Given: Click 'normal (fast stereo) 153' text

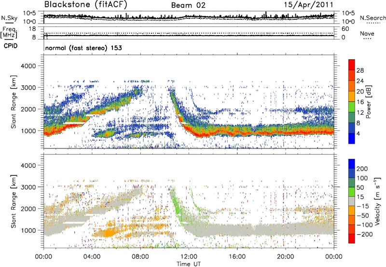Looking at the screenshot, I should 83,48.
